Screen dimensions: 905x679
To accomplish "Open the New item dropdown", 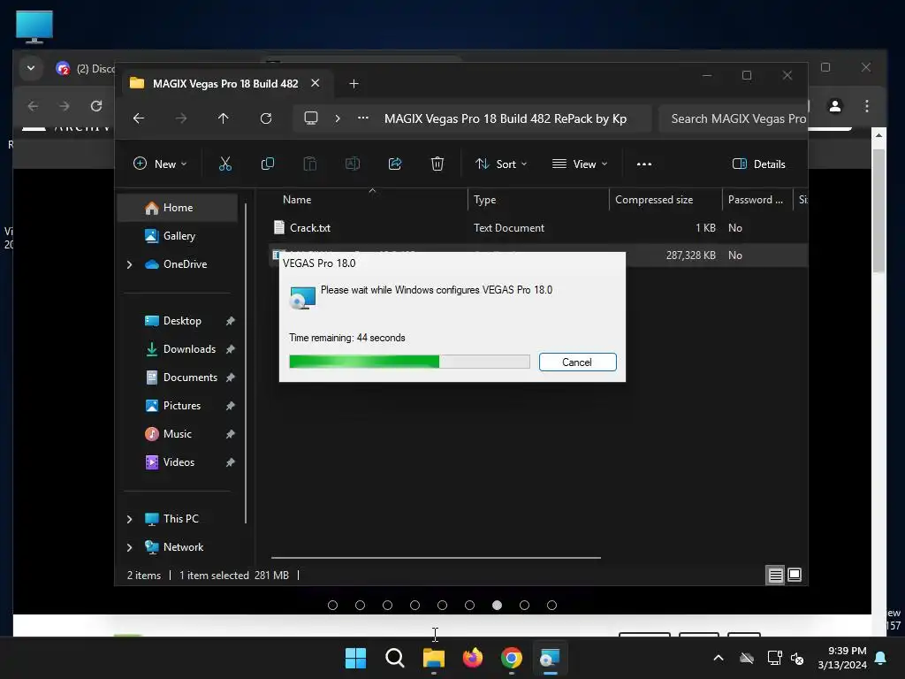I will pos(160,164).
